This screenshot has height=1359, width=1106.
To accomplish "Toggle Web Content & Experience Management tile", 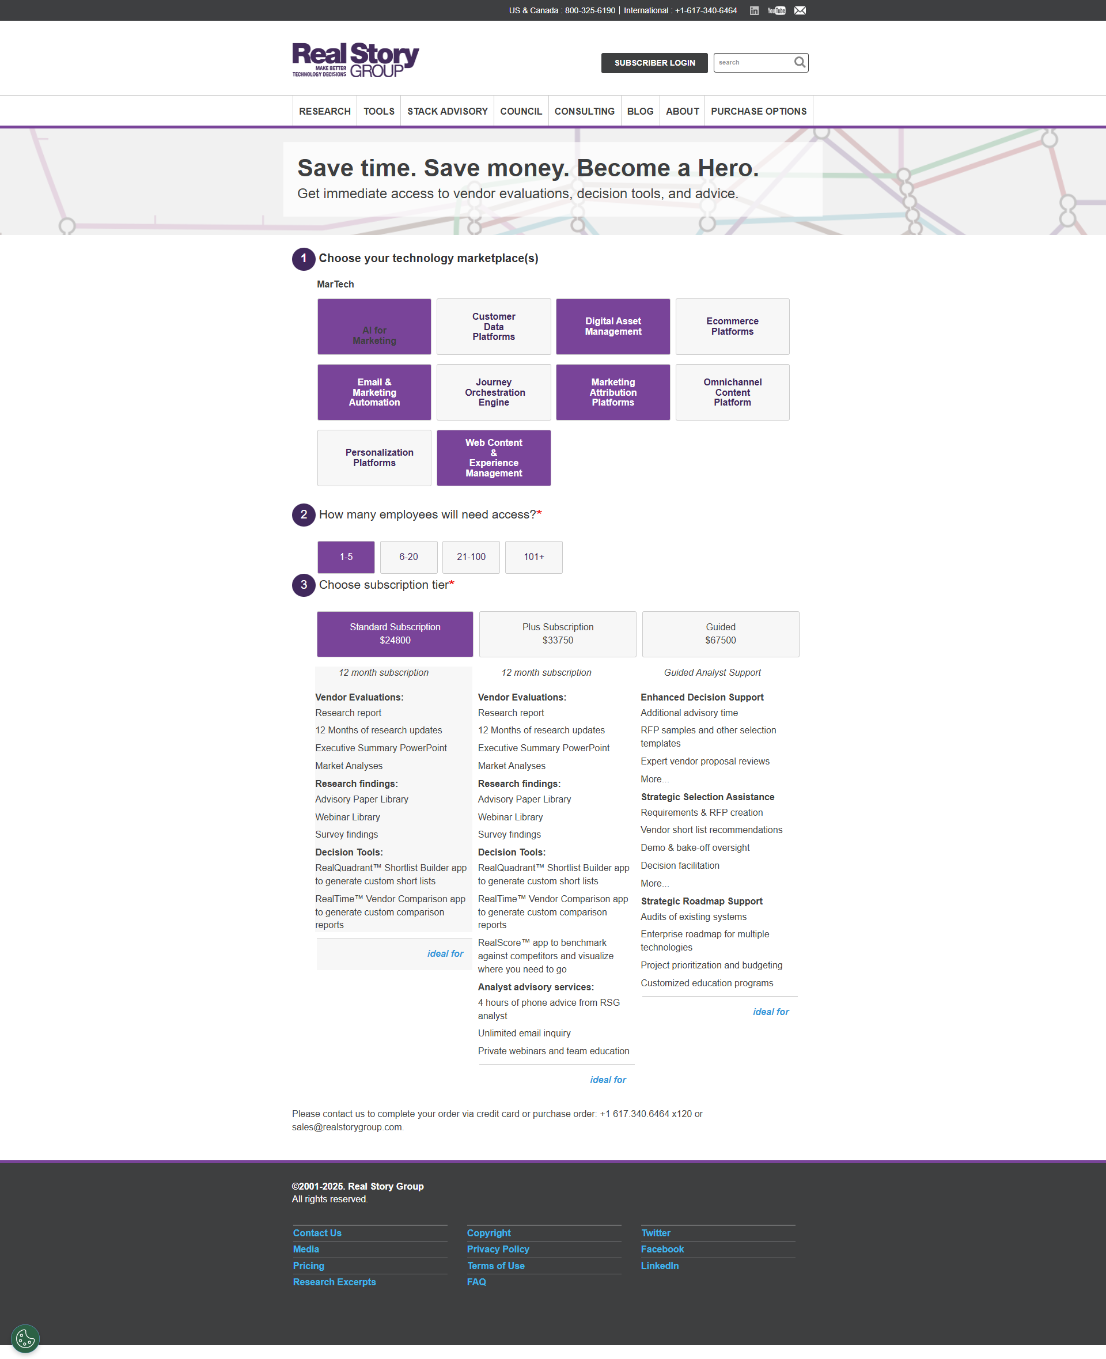I will (493, 457).
